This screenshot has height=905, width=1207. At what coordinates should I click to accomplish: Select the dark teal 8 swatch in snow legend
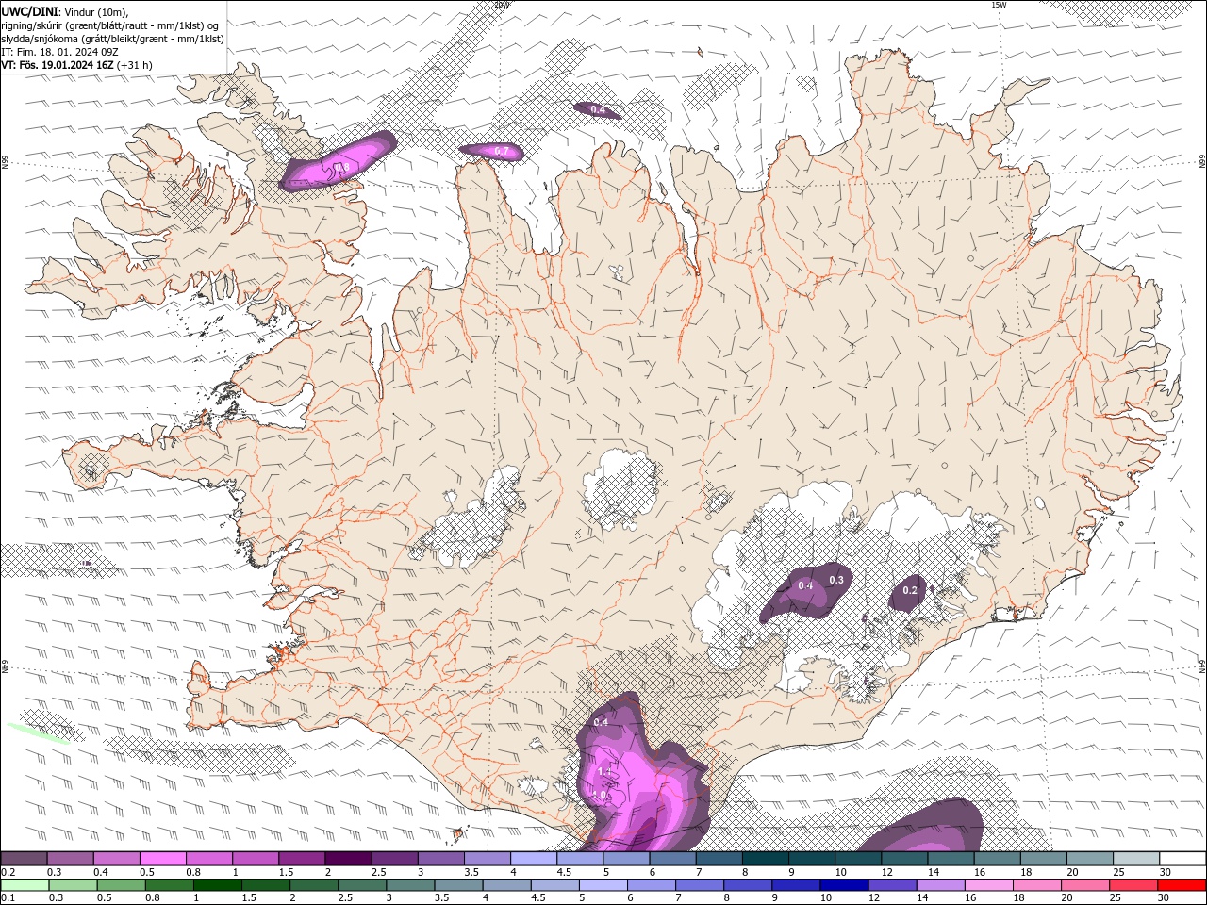pyautogui.click(x=765, y=859)
